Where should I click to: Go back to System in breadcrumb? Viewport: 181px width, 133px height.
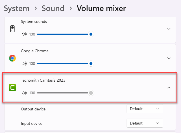click(17, 8)
